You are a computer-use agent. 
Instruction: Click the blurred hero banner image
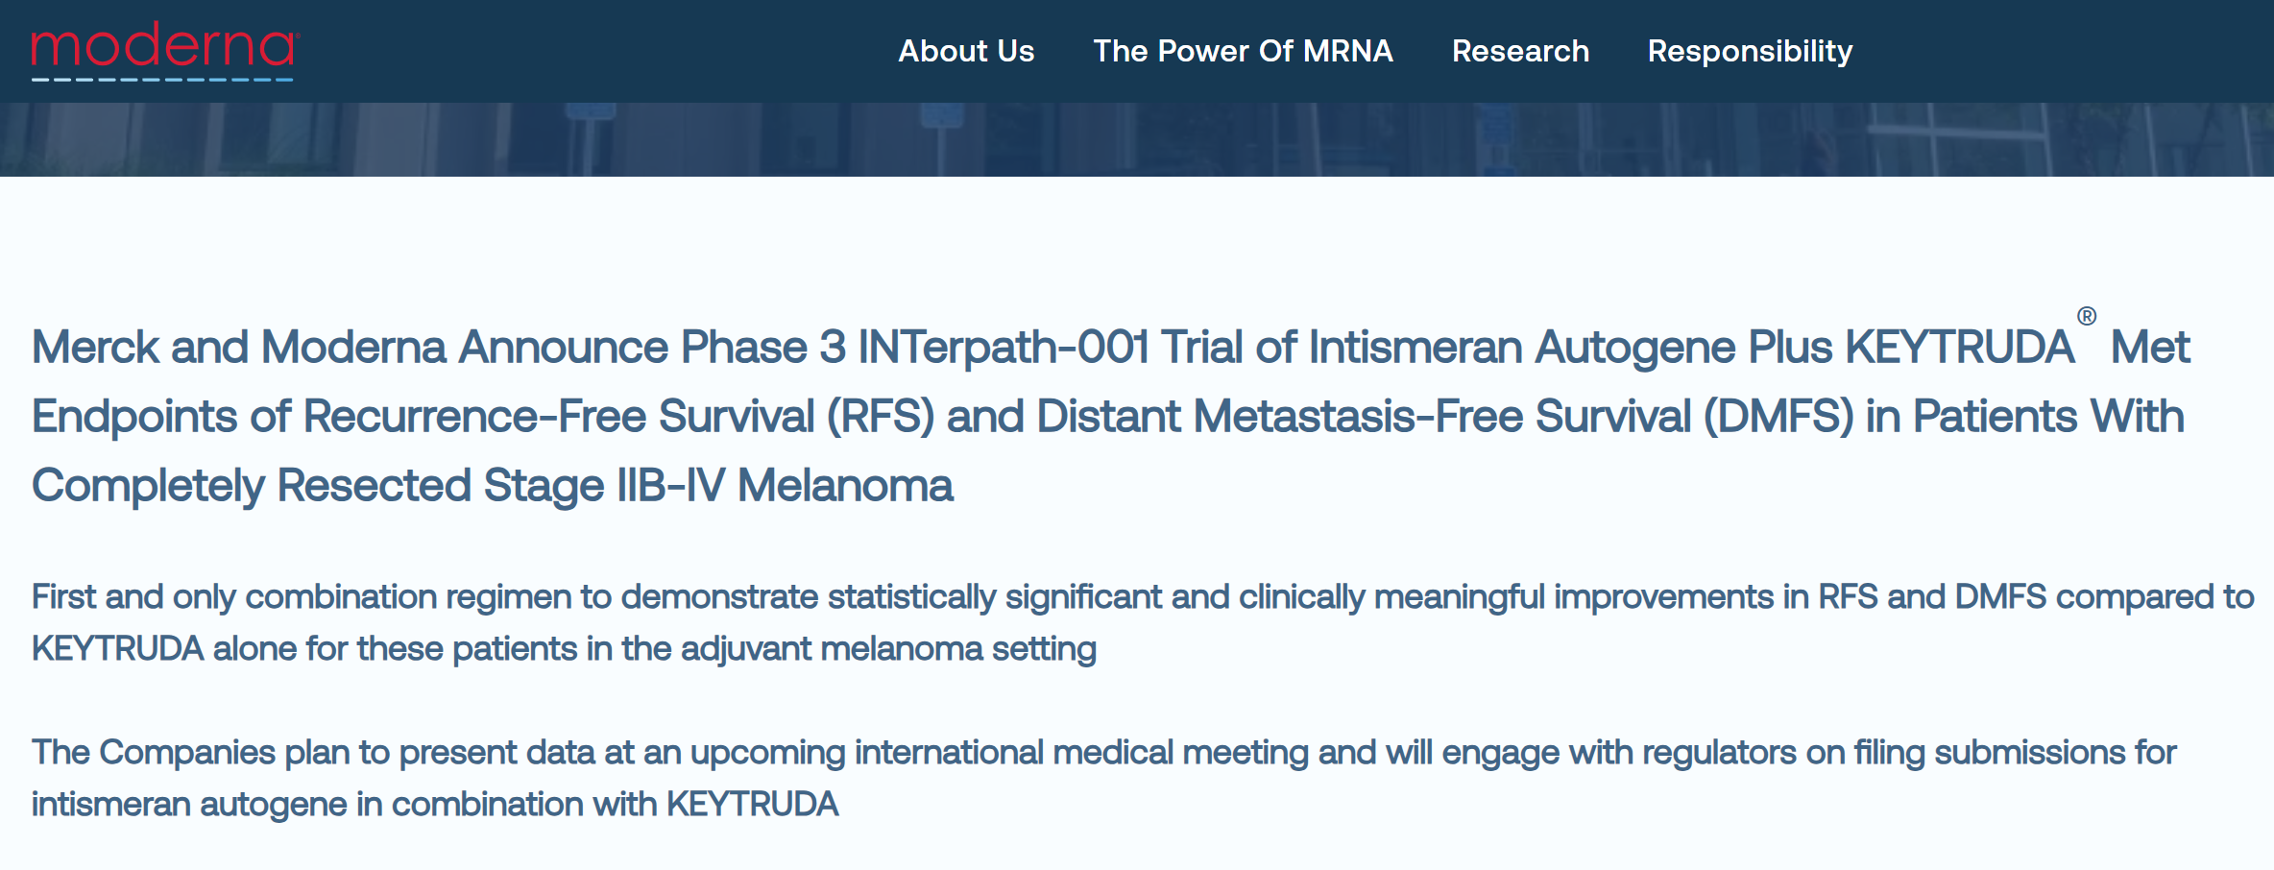tap(1137, 139)
